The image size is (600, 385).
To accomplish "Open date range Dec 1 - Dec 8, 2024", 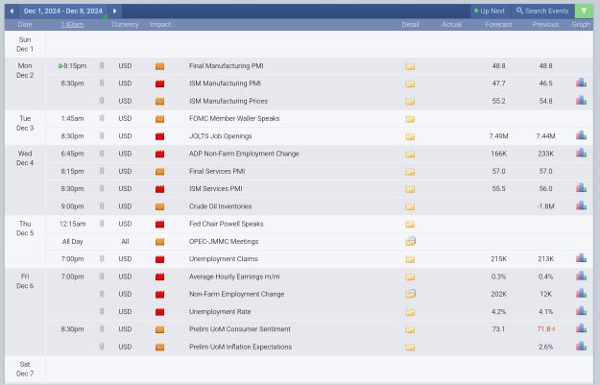I will pos(63,12).
